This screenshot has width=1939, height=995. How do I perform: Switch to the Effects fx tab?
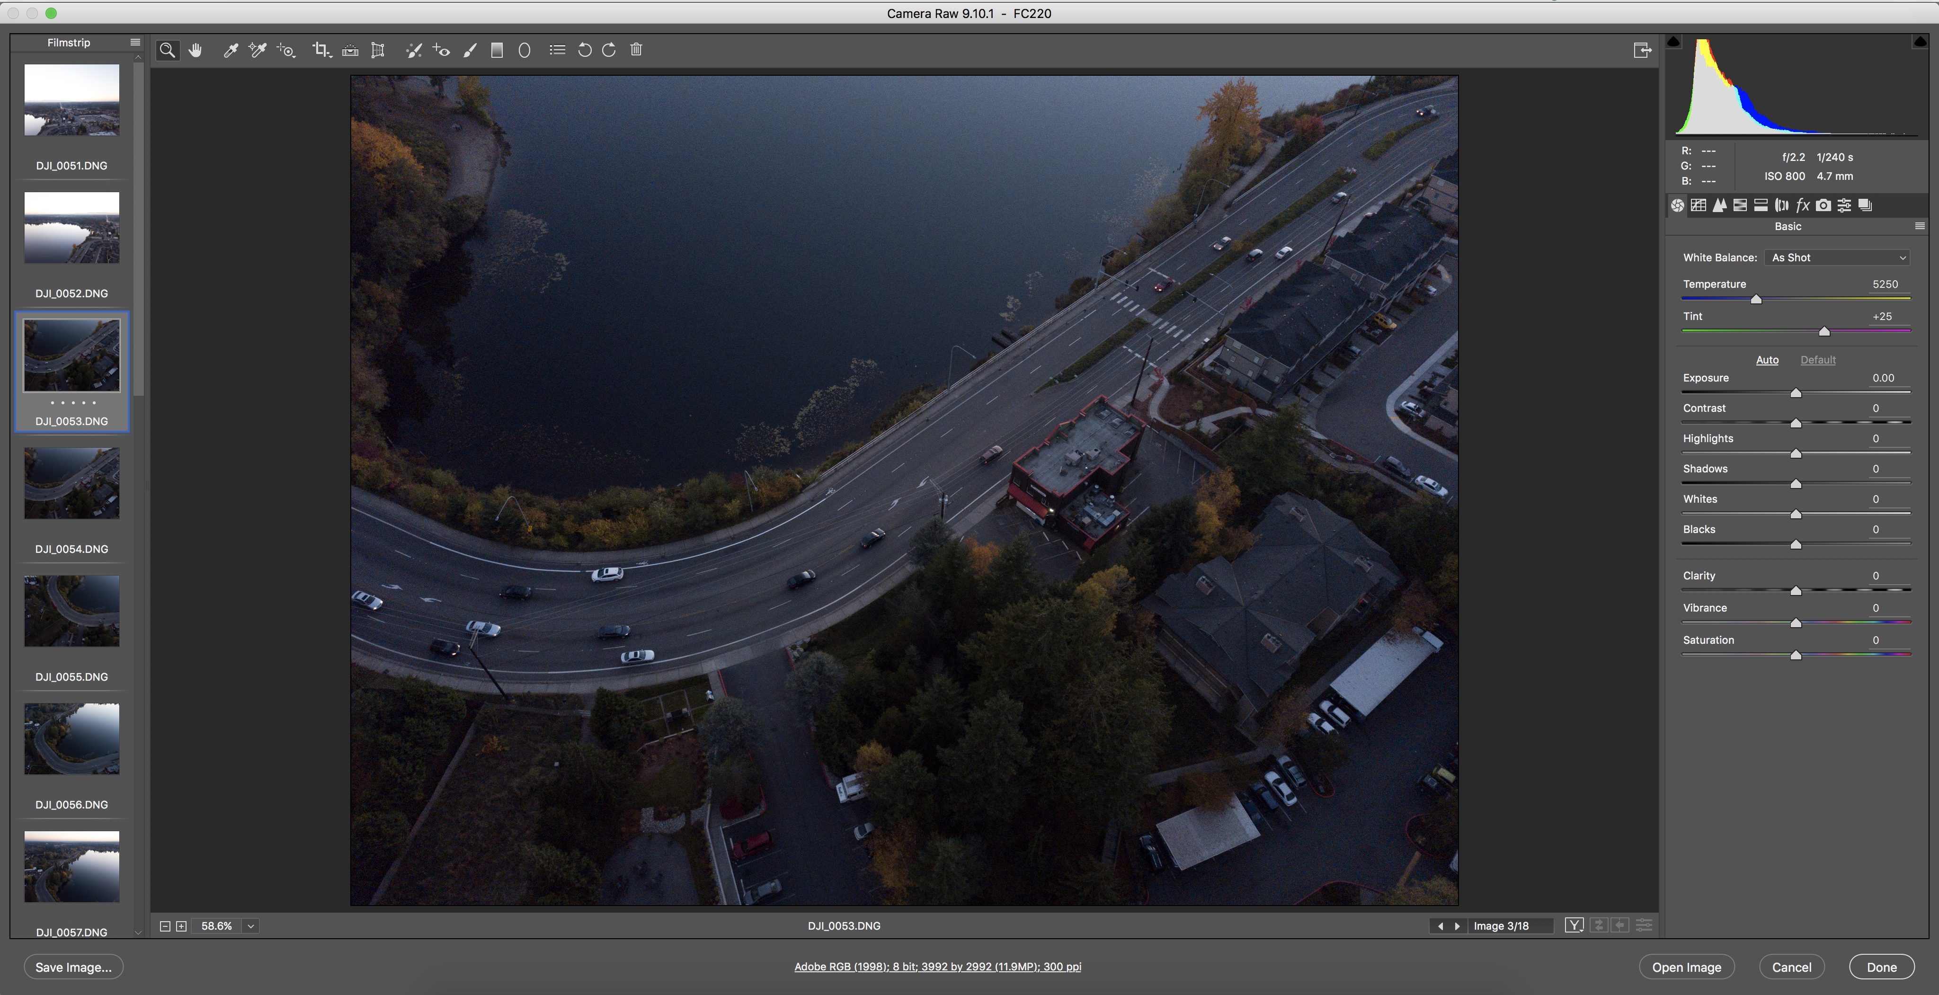[x=1802, y=204]
